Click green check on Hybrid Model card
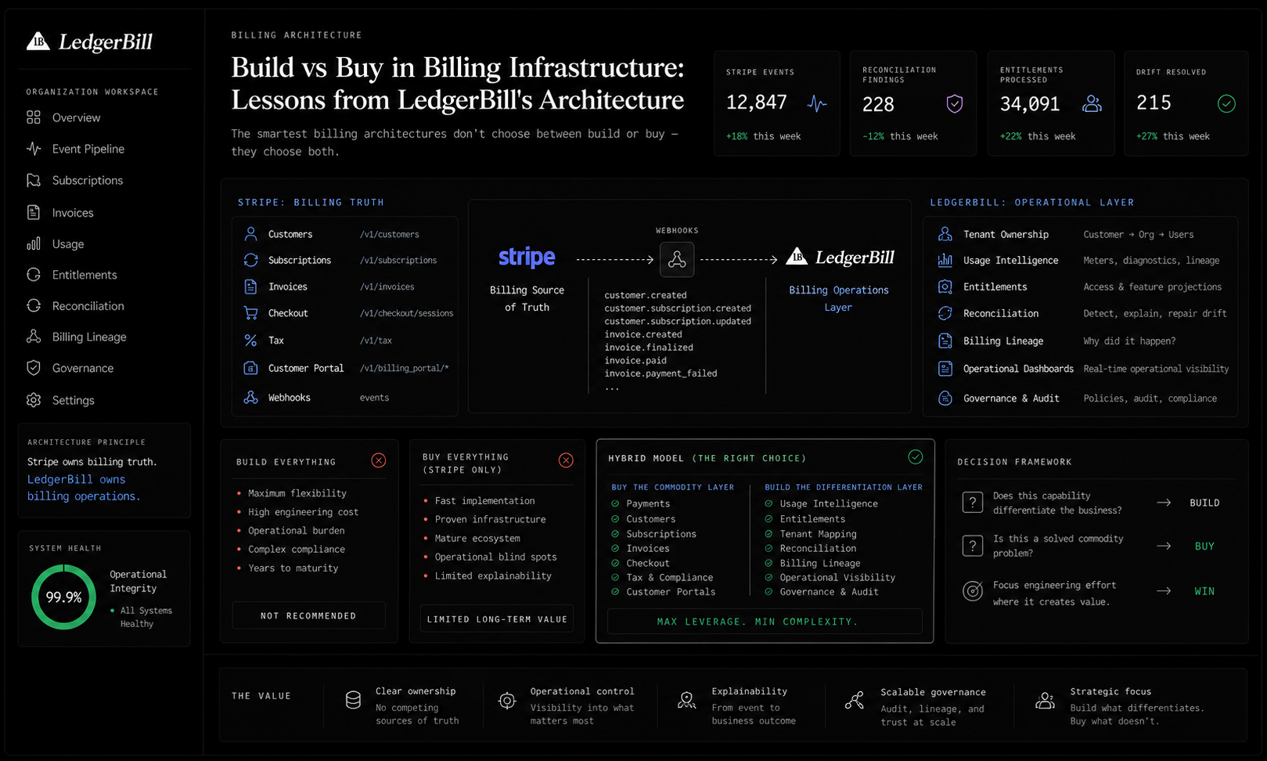This screenshot has height=761, width=1267. [915, 457]
